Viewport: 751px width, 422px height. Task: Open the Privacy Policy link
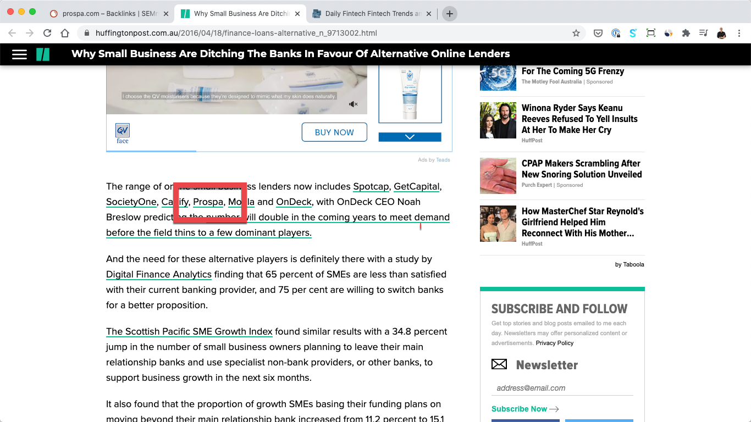click(555, 343)
